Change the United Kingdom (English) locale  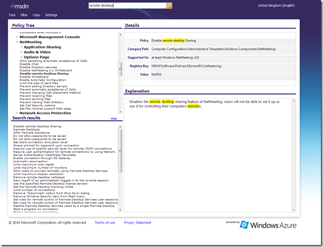276,6
